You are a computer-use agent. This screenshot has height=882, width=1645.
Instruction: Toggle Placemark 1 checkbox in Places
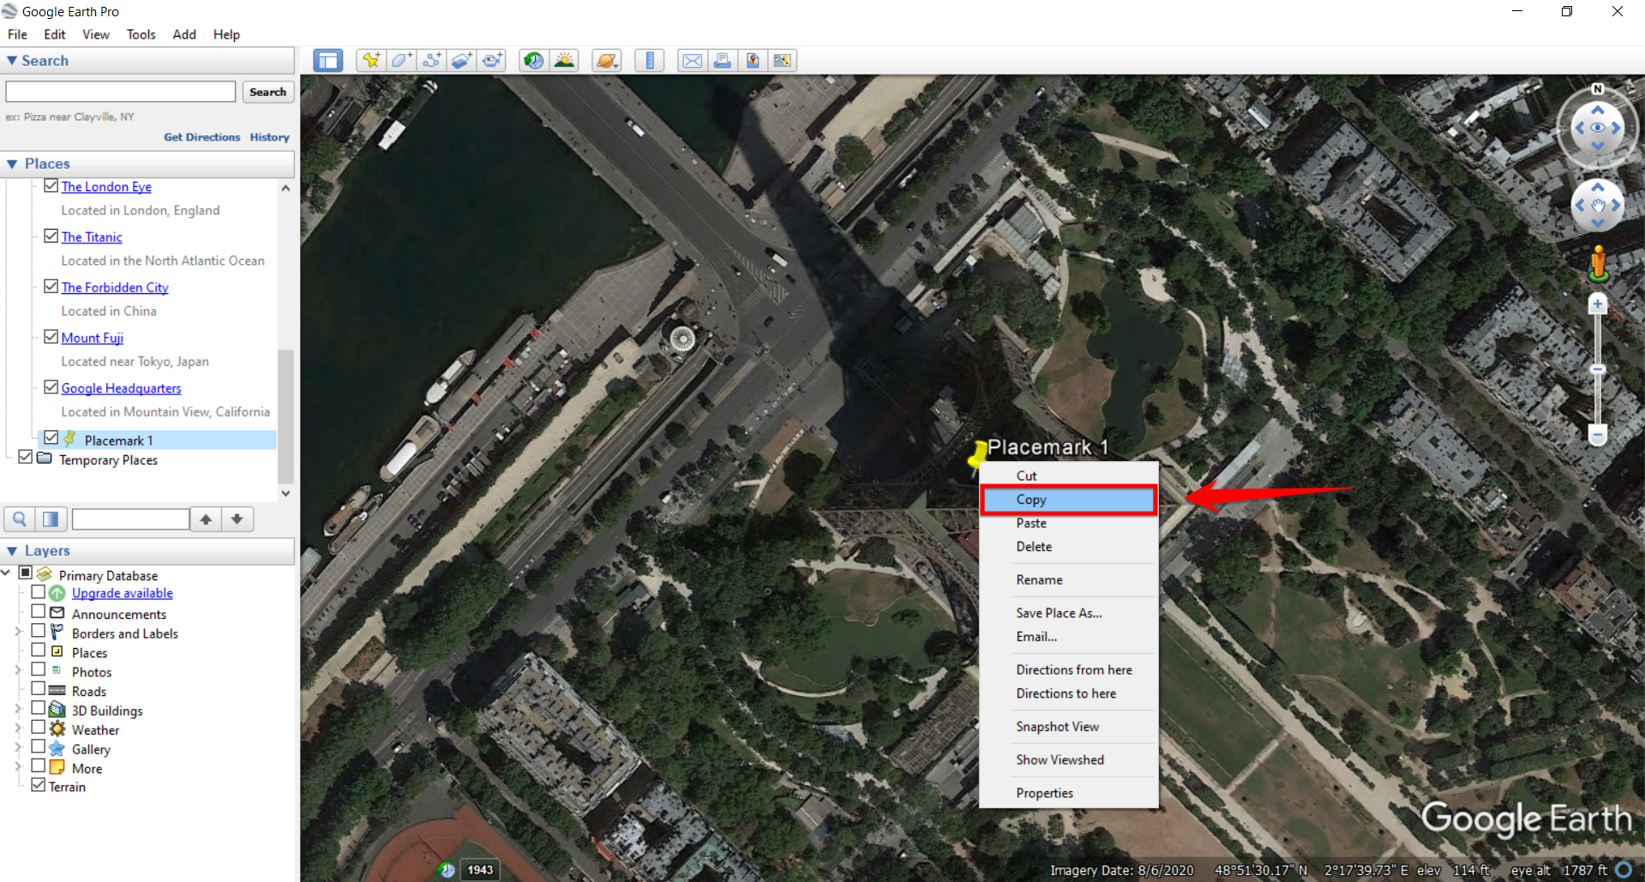[51, 438]
